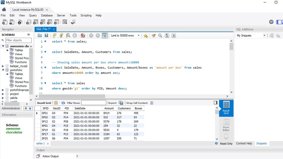The image size is (283, 159).
Task: Toggle wrap cell content
Action: 152,103
